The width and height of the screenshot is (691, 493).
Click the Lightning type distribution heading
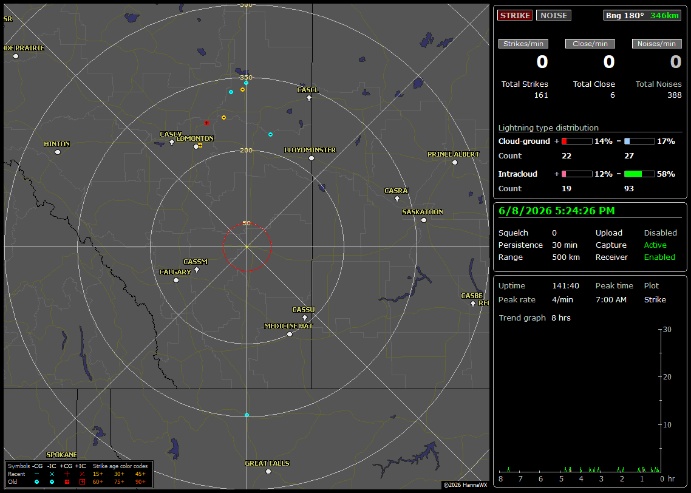click(548, 127)
